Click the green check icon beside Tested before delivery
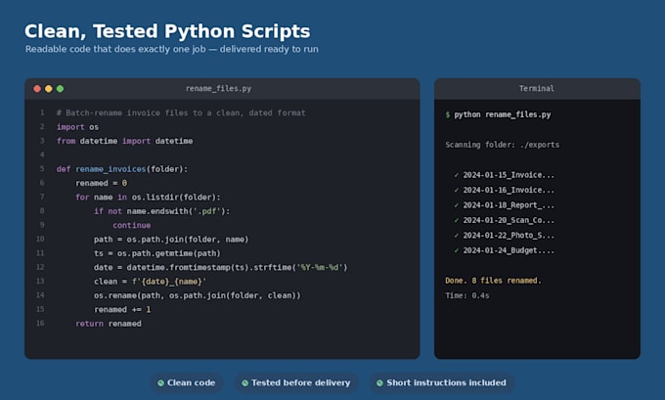665x400 pixels. coord(245,383)
